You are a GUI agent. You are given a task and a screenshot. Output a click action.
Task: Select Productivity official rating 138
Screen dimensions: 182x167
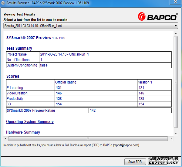tap(59, 99)
